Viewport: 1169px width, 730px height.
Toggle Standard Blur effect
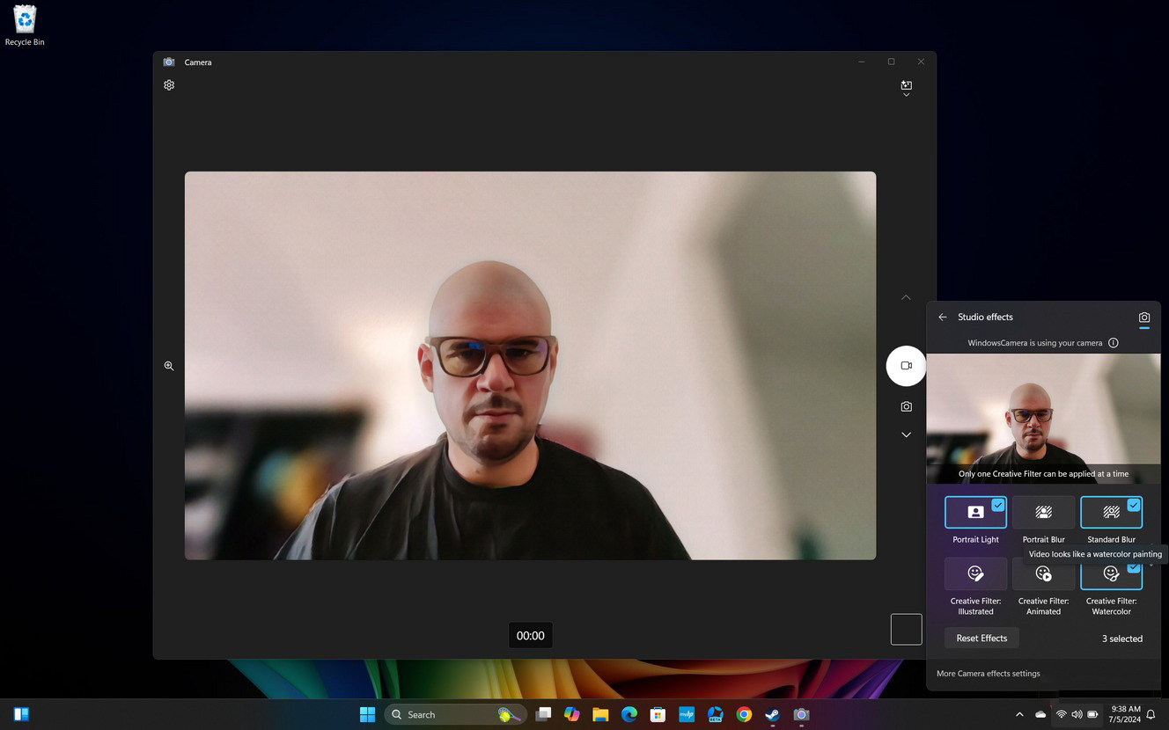pos(1111,512)
